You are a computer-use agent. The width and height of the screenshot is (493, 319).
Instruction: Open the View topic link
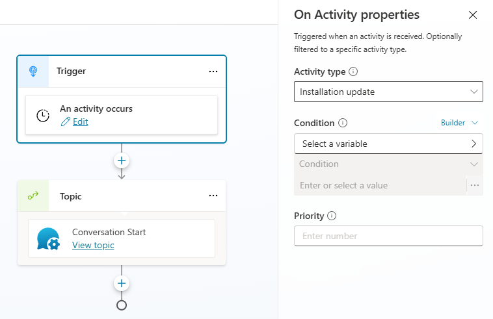point(93,245)
